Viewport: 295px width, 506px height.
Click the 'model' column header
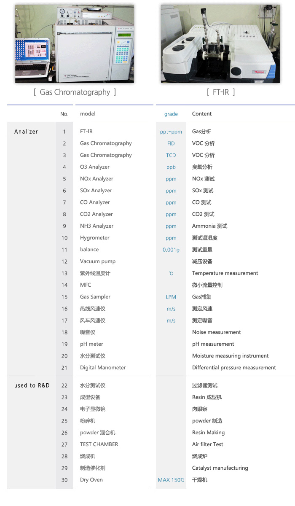click(88, 114)
